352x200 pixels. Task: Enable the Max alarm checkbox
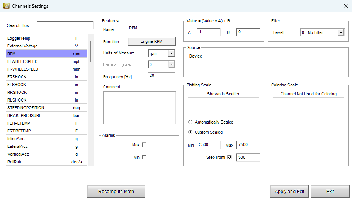click(x=144, y=145)
